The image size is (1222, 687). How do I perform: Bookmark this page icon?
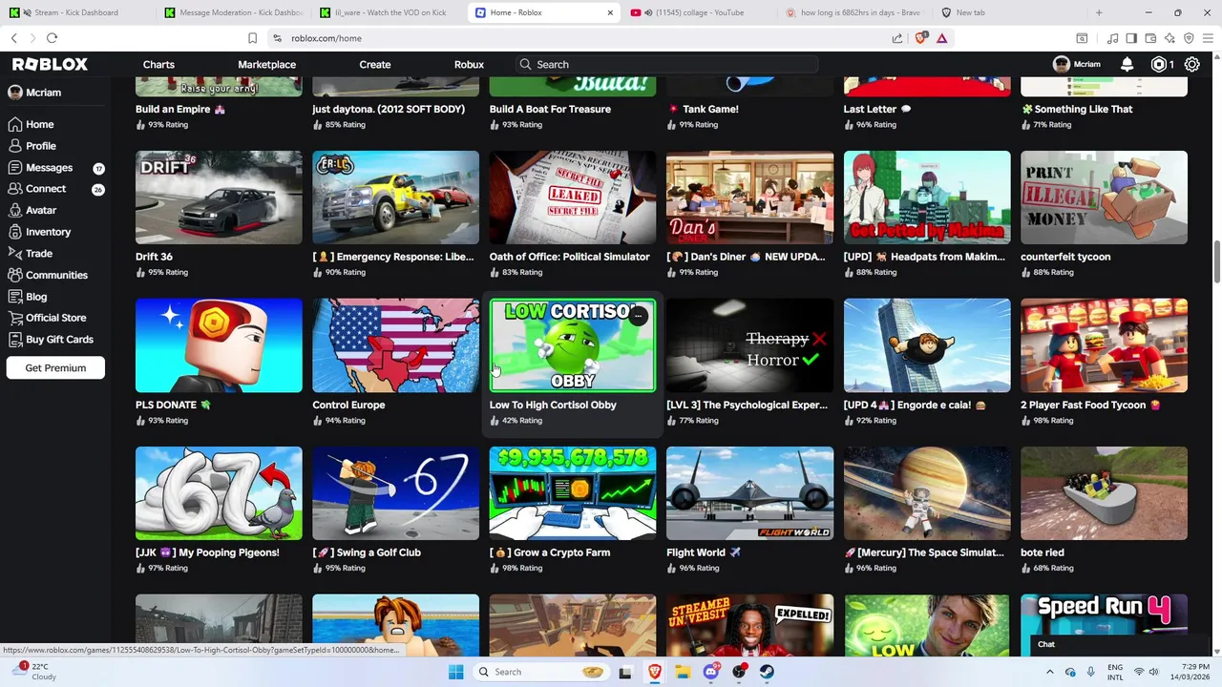click(x=252, y=38)
